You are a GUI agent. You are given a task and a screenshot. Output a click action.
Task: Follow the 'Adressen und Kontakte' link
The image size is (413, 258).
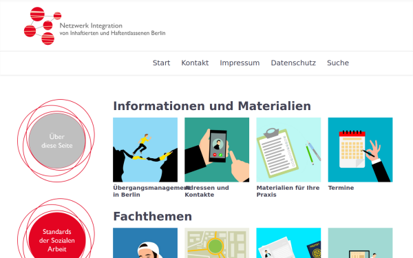206,191
